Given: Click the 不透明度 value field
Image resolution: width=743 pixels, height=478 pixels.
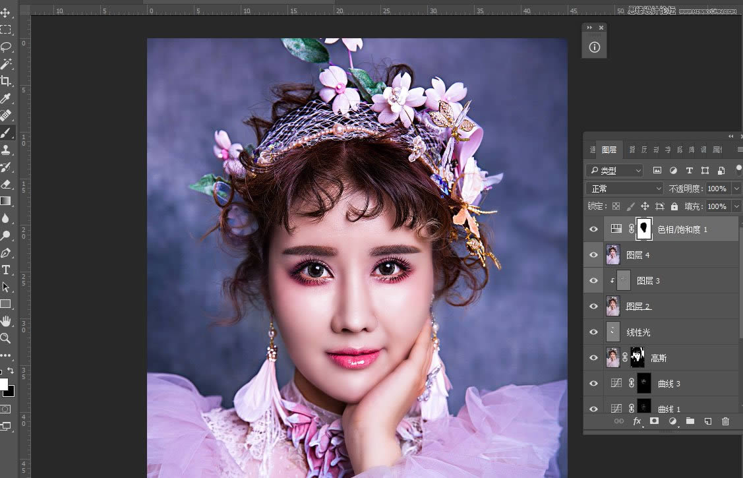Looking at the screenshot, I should 718,189.
